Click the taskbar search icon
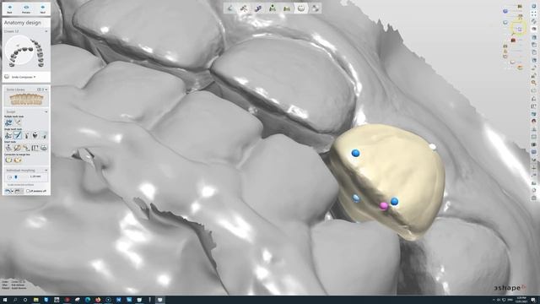540x304 pixels. pyautogui.click(x=15, y=300)
